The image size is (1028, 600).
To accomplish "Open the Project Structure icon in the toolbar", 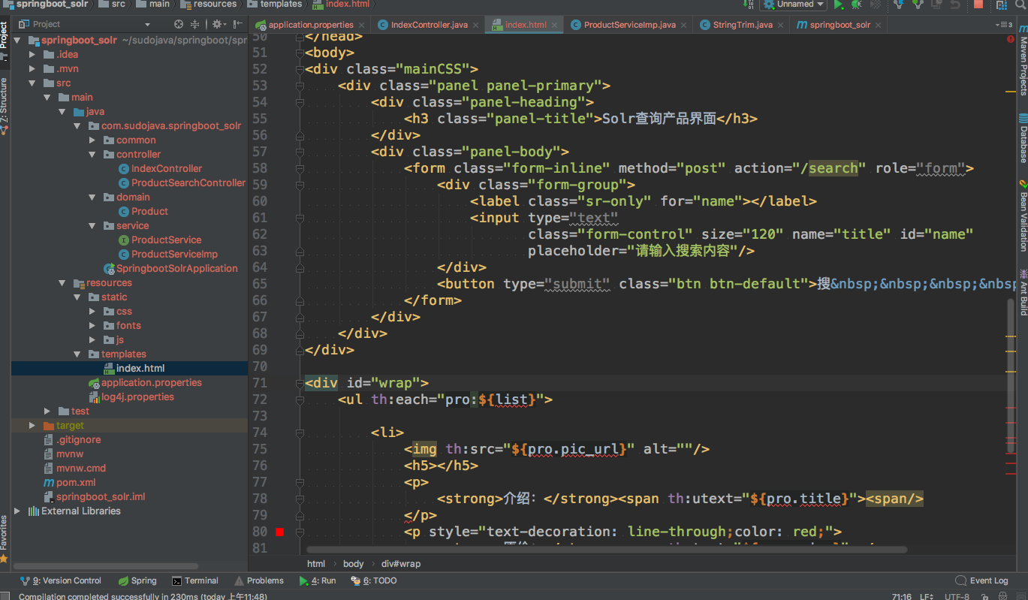I will point(1002,5).
